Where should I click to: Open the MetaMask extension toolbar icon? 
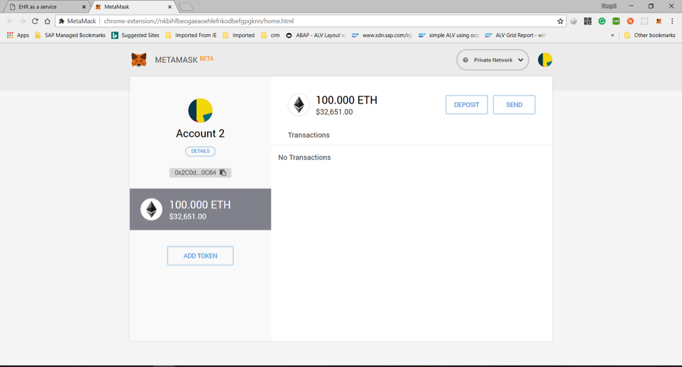(658, 21)
